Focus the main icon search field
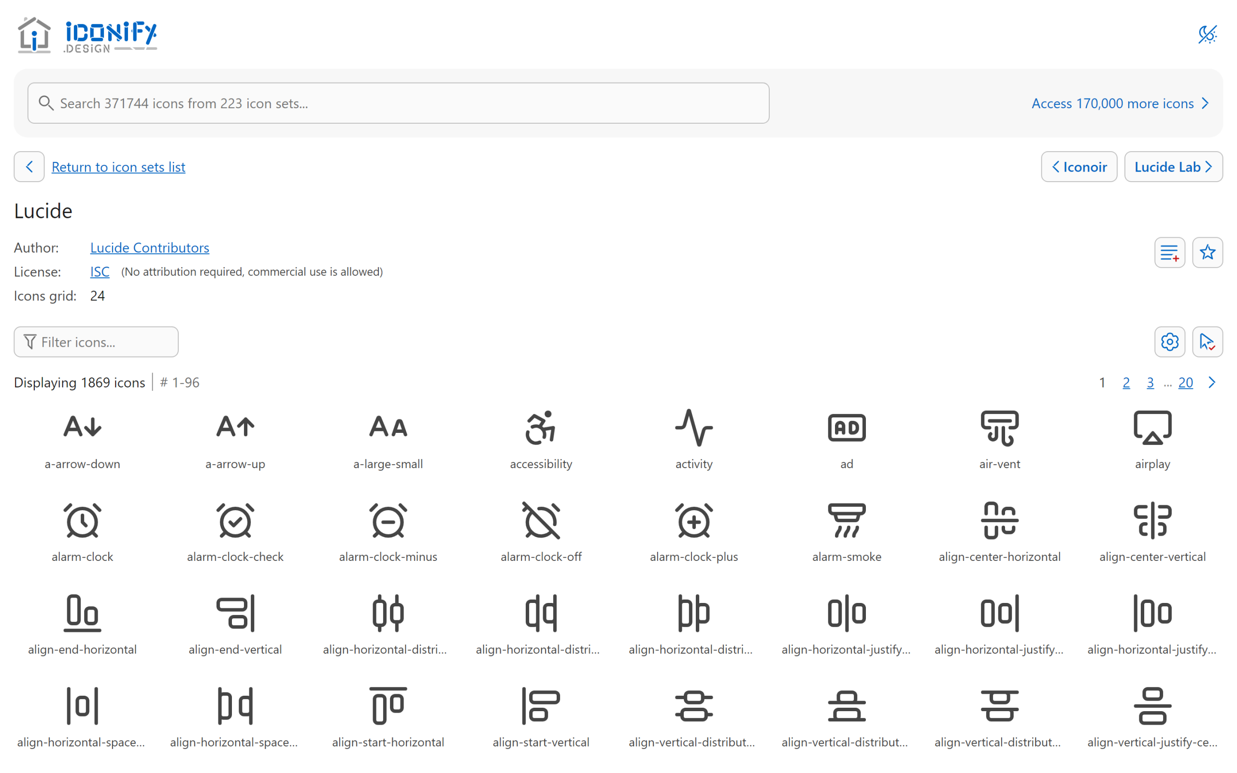1237x773 pixels. coord(398,103)
